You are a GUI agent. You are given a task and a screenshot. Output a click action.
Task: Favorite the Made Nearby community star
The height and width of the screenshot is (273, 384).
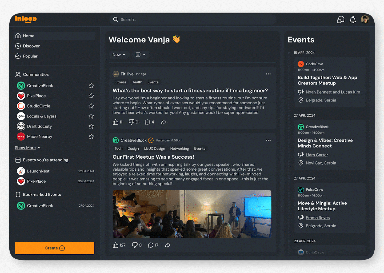(x=91, y=136)
